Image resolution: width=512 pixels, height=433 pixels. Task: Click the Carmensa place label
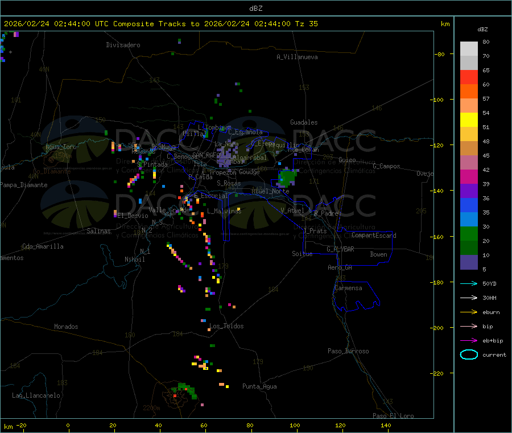[348, 288]
